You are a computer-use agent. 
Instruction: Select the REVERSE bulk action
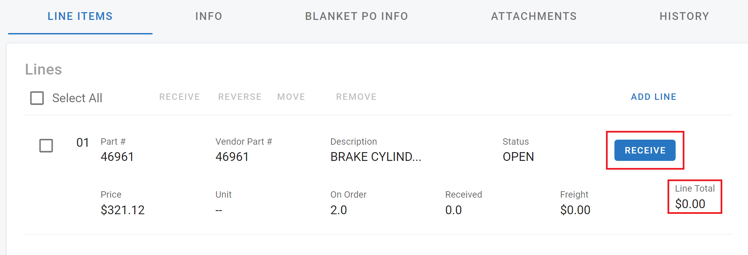tap(239, 97)
